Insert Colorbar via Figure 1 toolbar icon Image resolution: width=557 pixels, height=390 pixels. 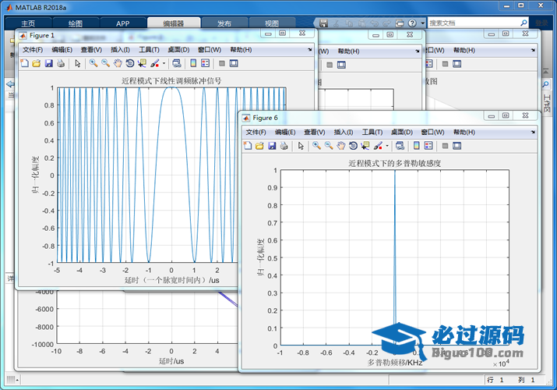(x=193, y=63)
